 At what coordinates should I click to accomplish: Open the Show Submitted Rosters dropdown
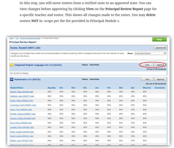click(x=150, y=54)
